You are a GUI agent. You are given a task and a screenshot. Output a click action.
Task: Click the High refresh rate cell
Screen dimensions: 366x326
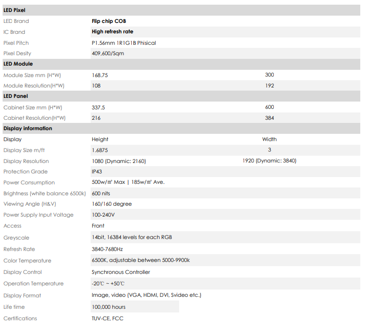(x=225, y=32)
